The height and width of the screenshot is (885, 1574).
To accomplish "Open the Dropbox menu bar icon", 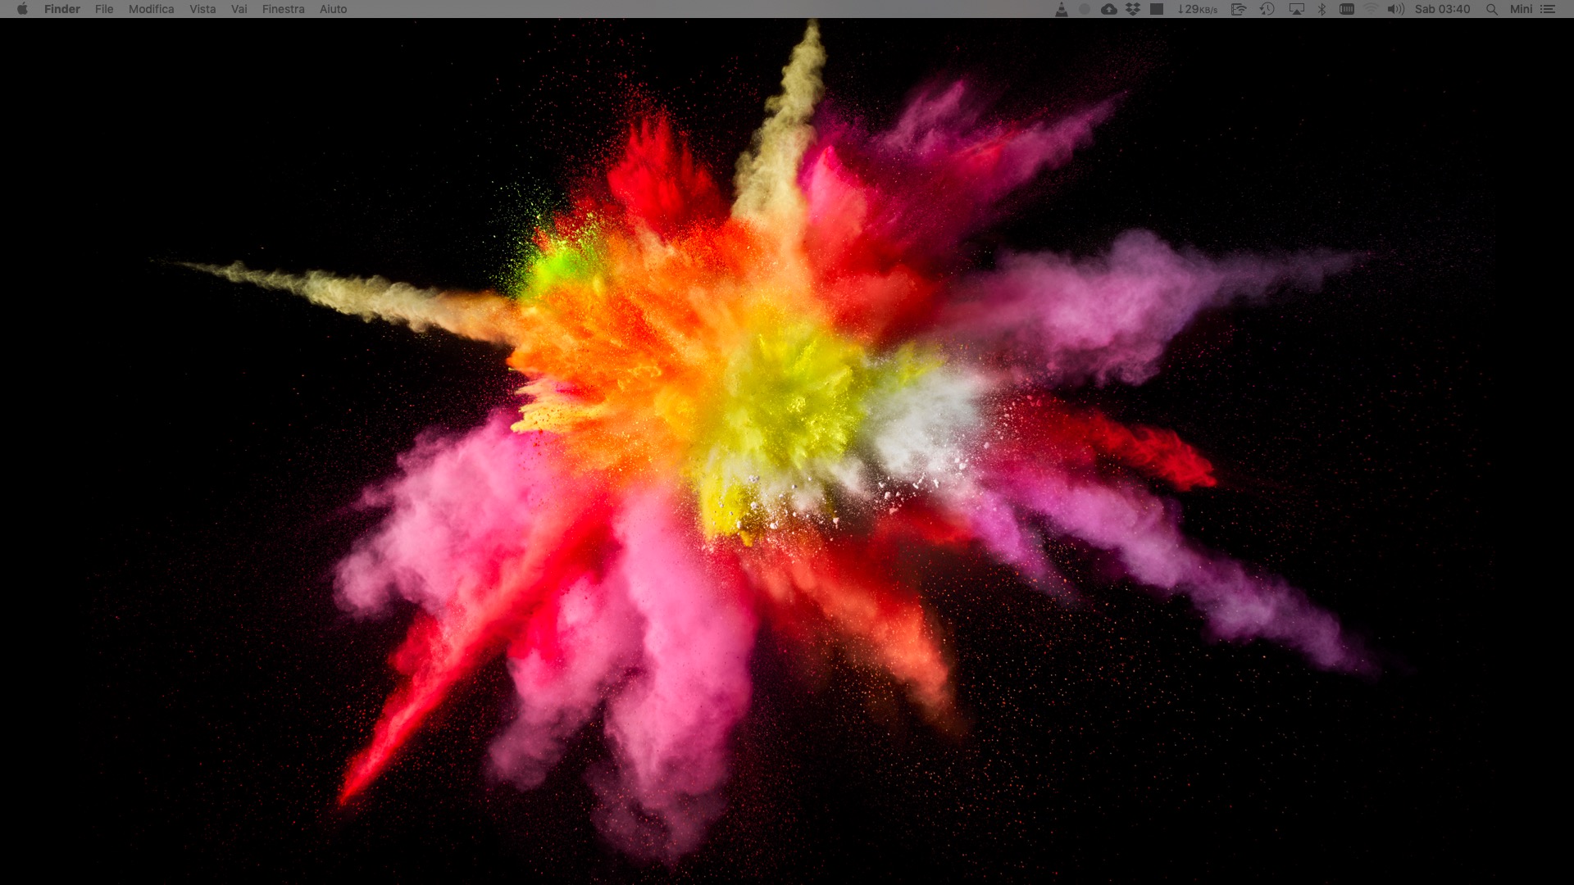I will [x=1133, y=9].
